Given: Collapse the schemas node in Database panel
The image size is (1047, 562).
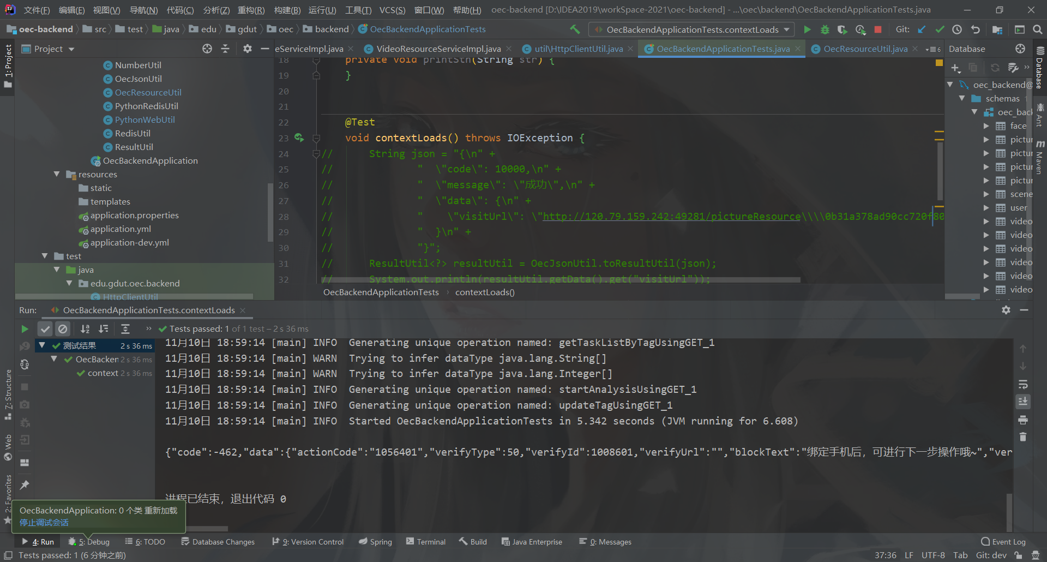Looking at the screenshot, I should [962, 98].
